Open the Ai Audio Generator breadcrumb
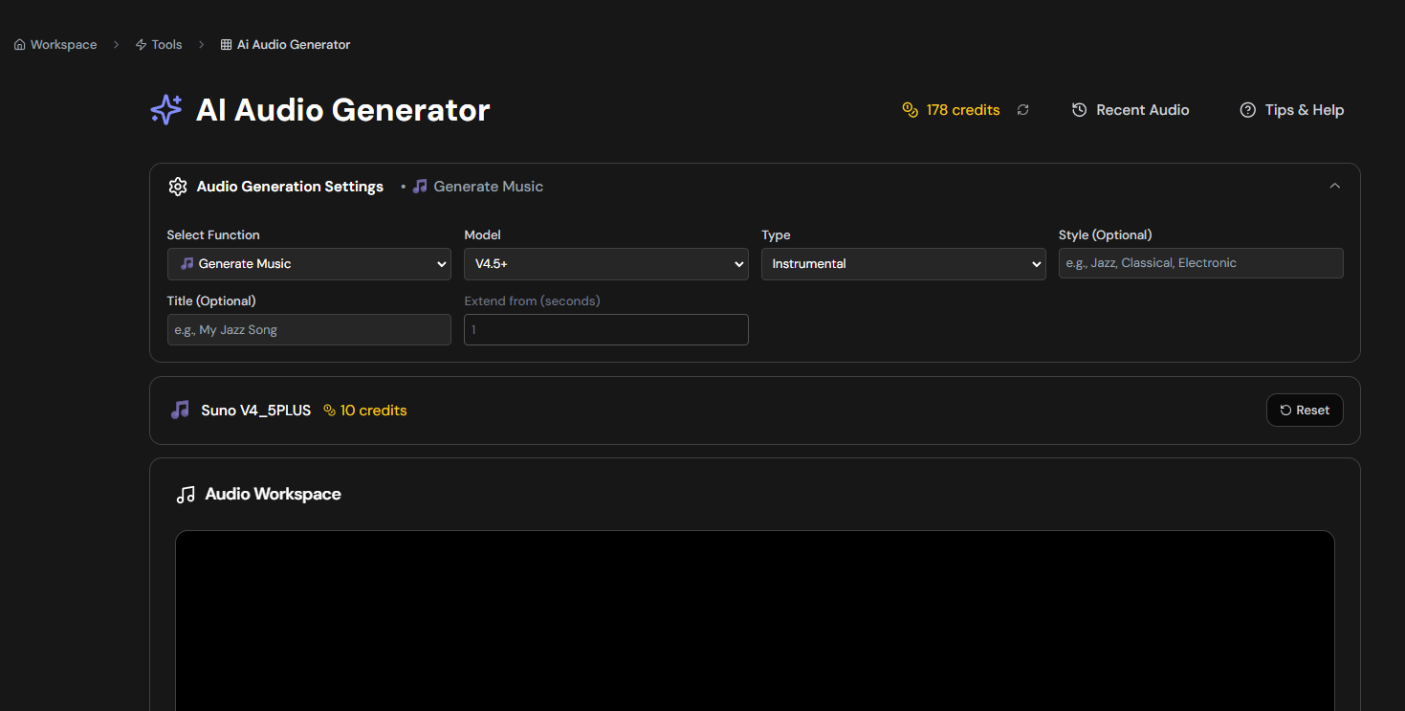Image resolution: width=1405 pixels, height=711 pixels. (x=285, y=45)
